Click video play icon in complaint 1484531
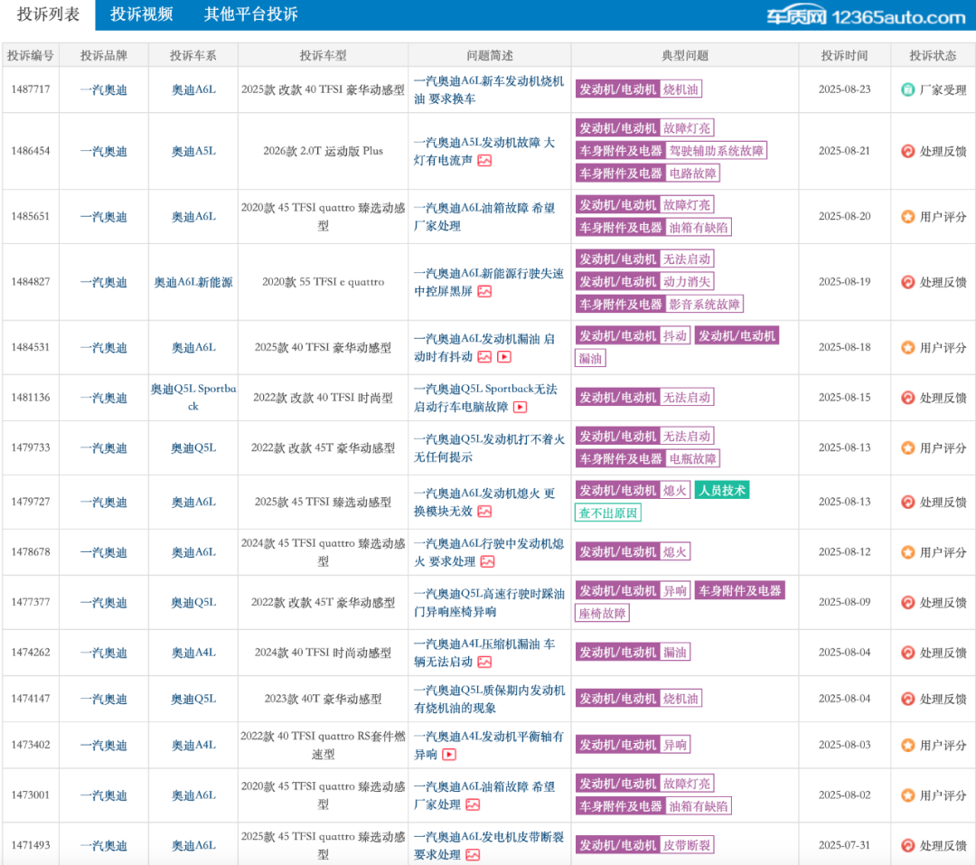976x865 pixels. coord(504,357)
